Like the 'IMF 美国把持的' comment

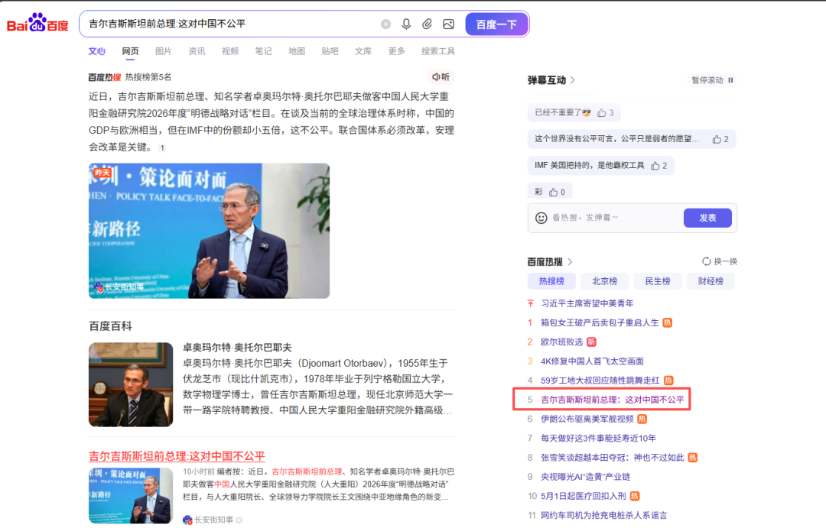[x=658, y=166]
